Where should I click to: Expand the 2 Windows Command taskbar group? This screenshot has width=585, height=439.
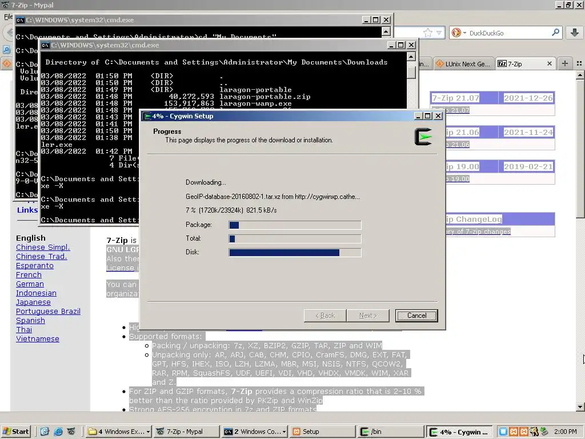tap(254, 432)
